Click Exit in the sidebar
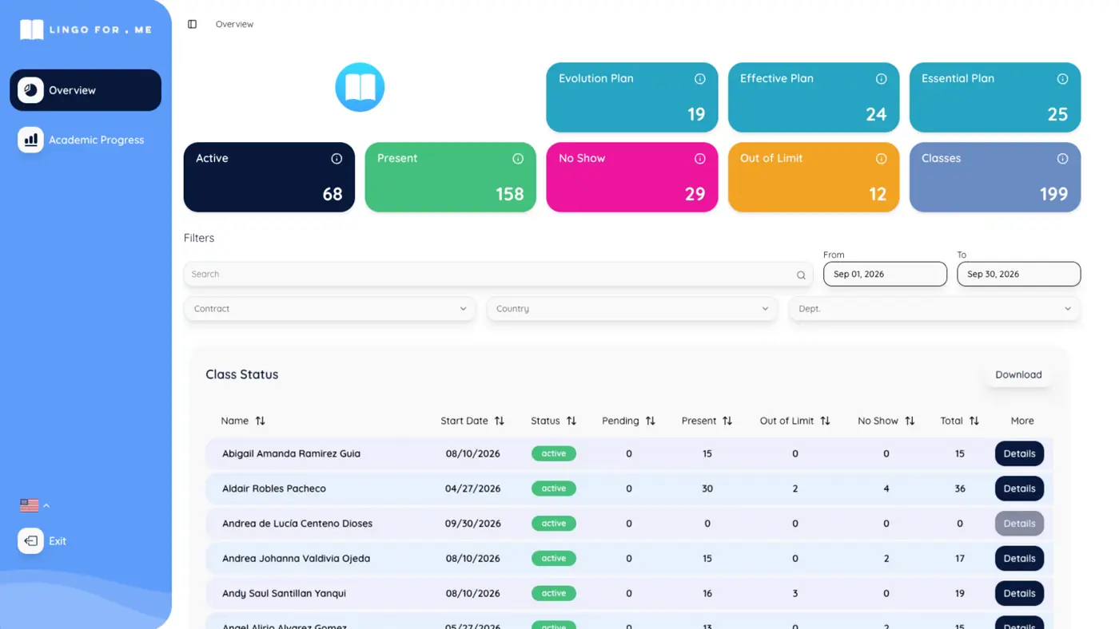Image resolution: width=1119 pixels, height=629 pixels. [x=43, y=541]
